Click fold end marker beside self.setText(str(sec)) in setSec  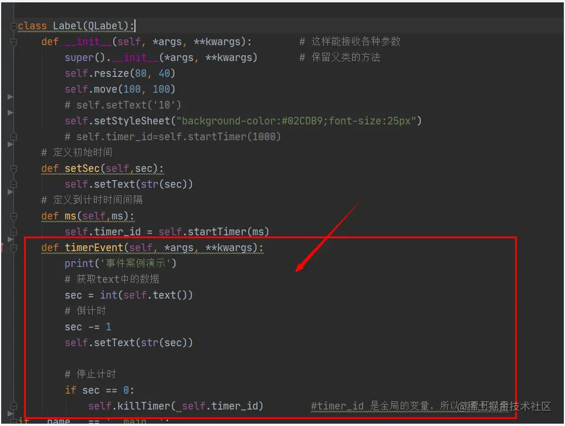coord(13,184)
